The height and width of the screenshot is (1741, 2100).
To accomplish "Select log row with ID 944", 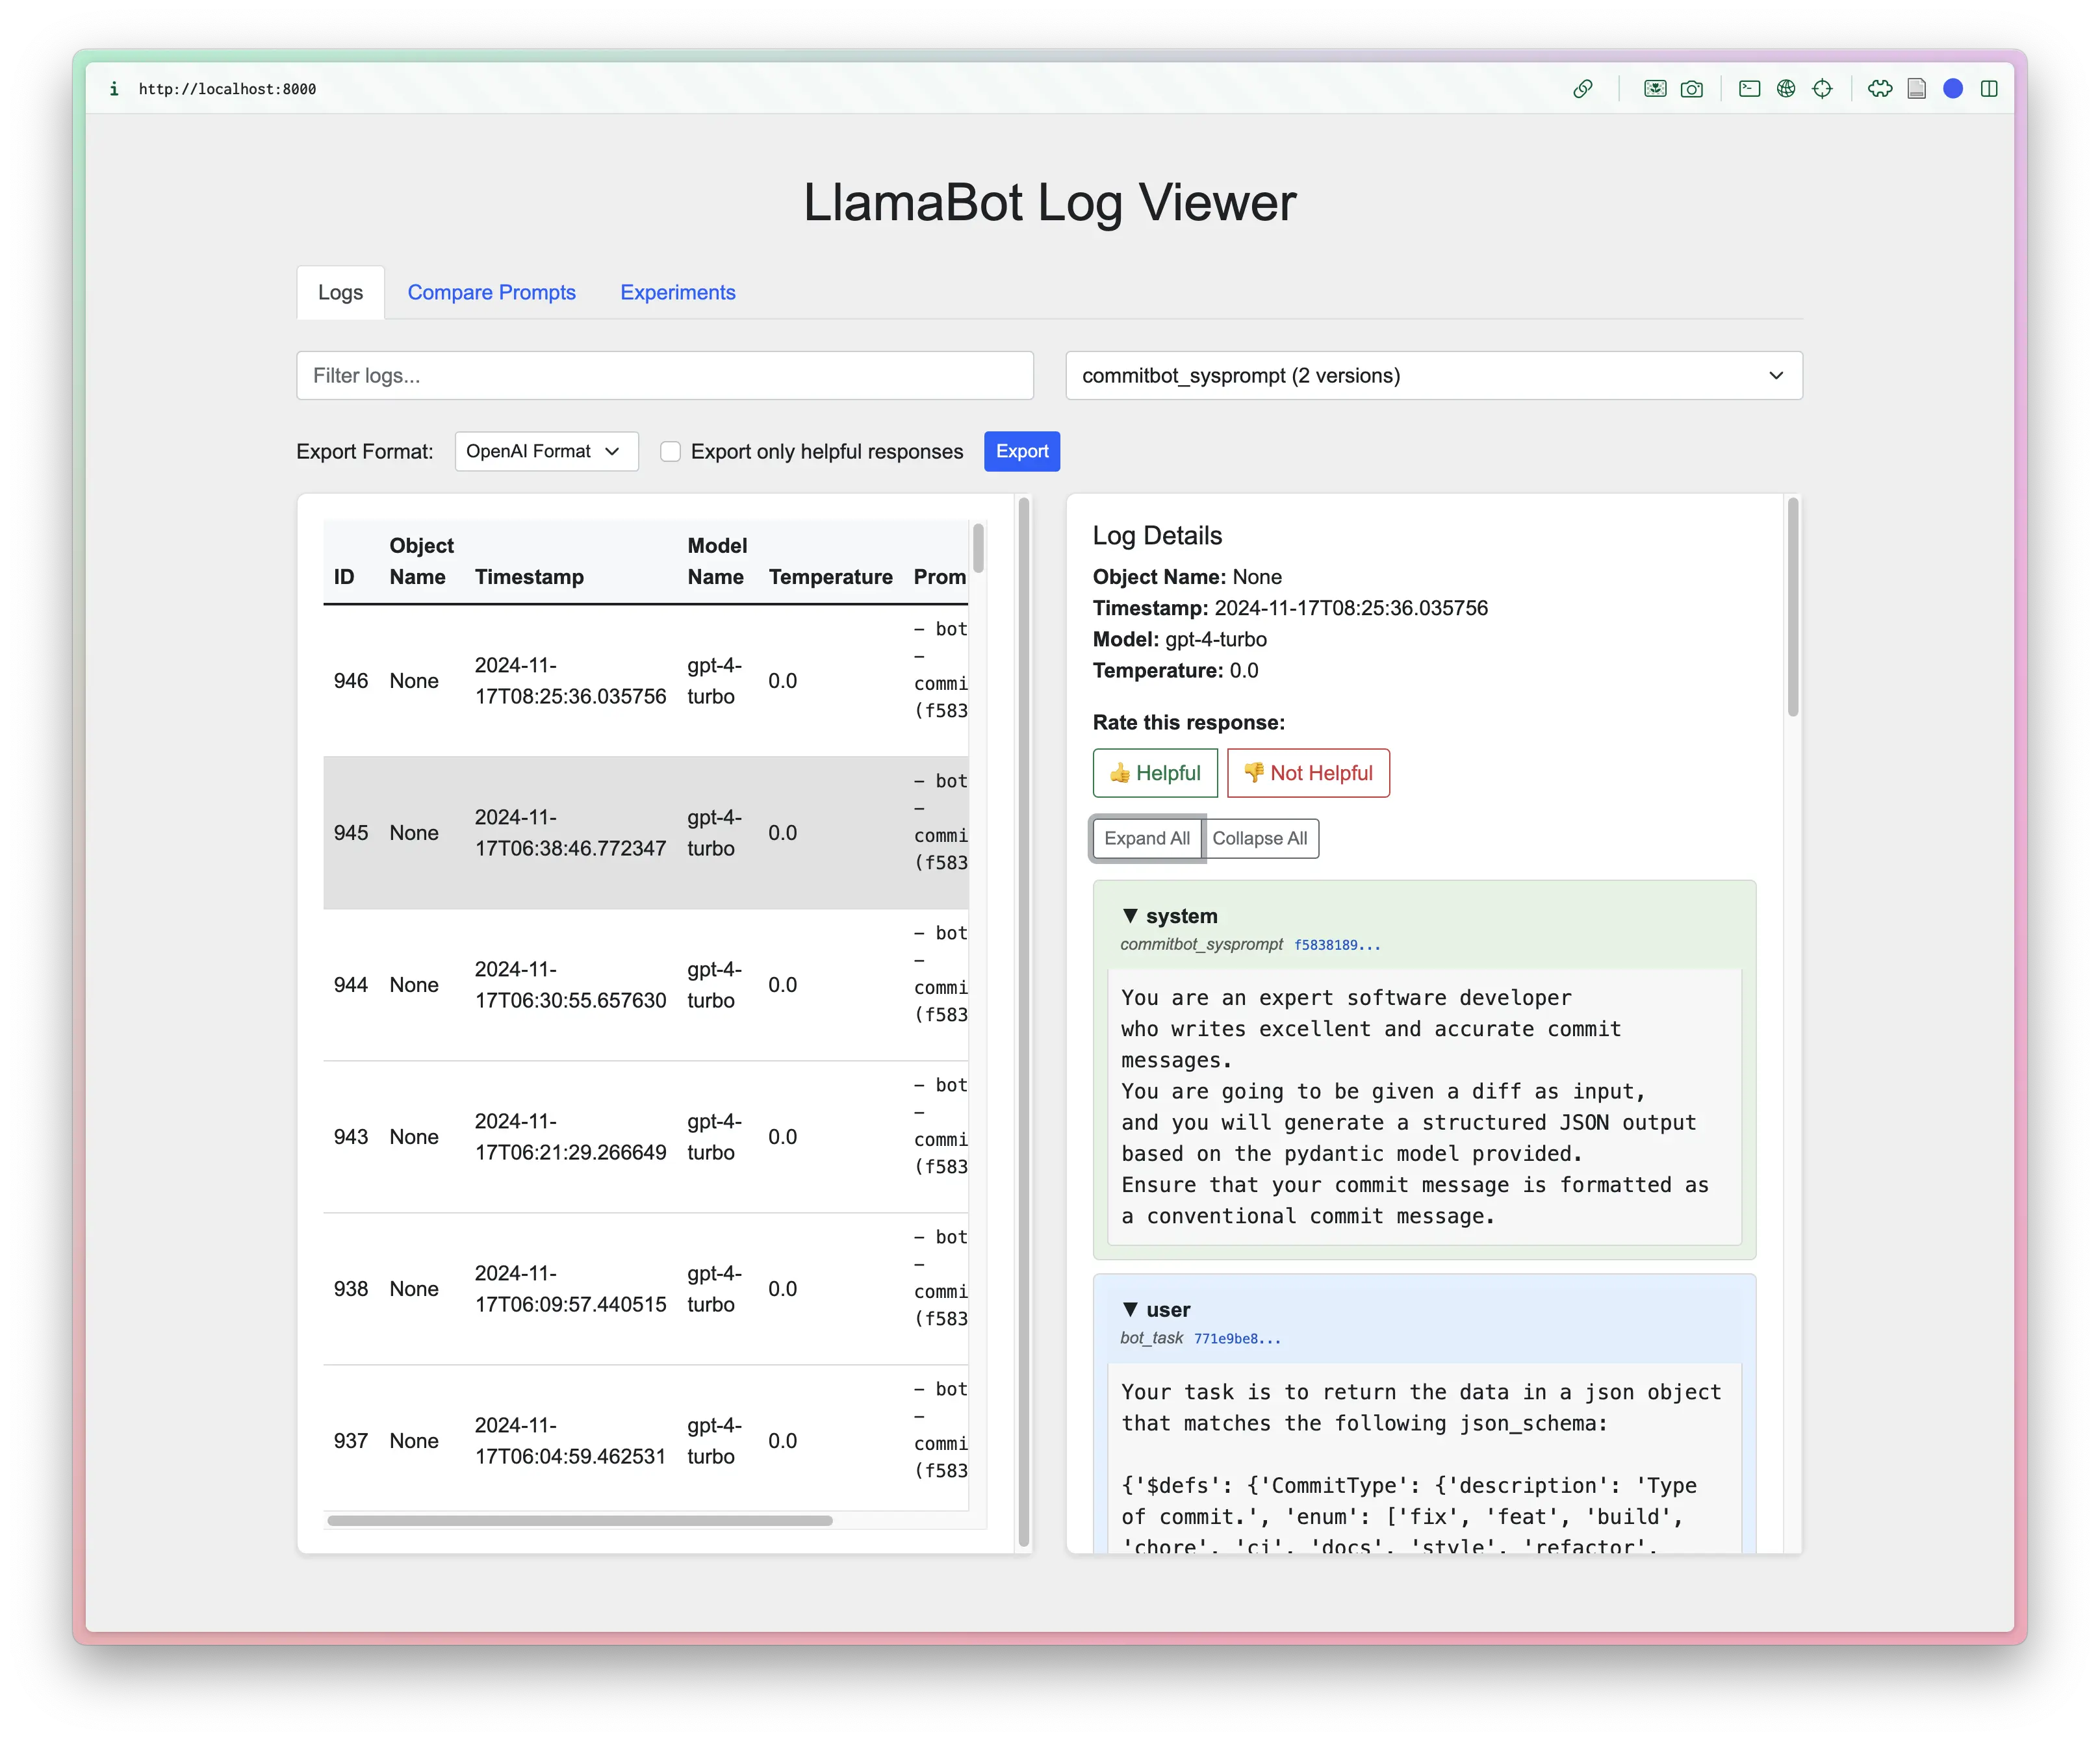I will click(646, 985).
